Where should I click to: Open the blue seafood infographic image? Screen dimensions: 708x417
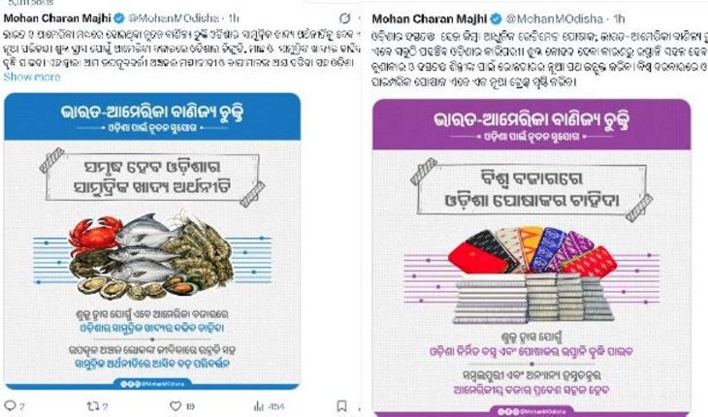click(152, 241)
